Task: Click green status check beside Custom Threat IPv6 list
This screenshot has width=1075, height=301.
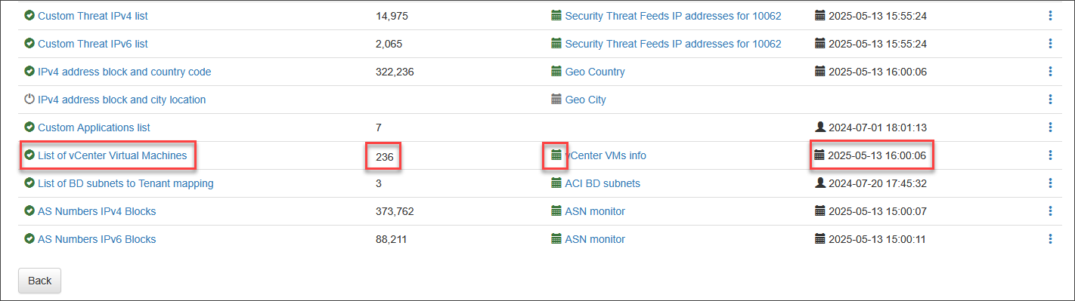Action: coord(29,44)
